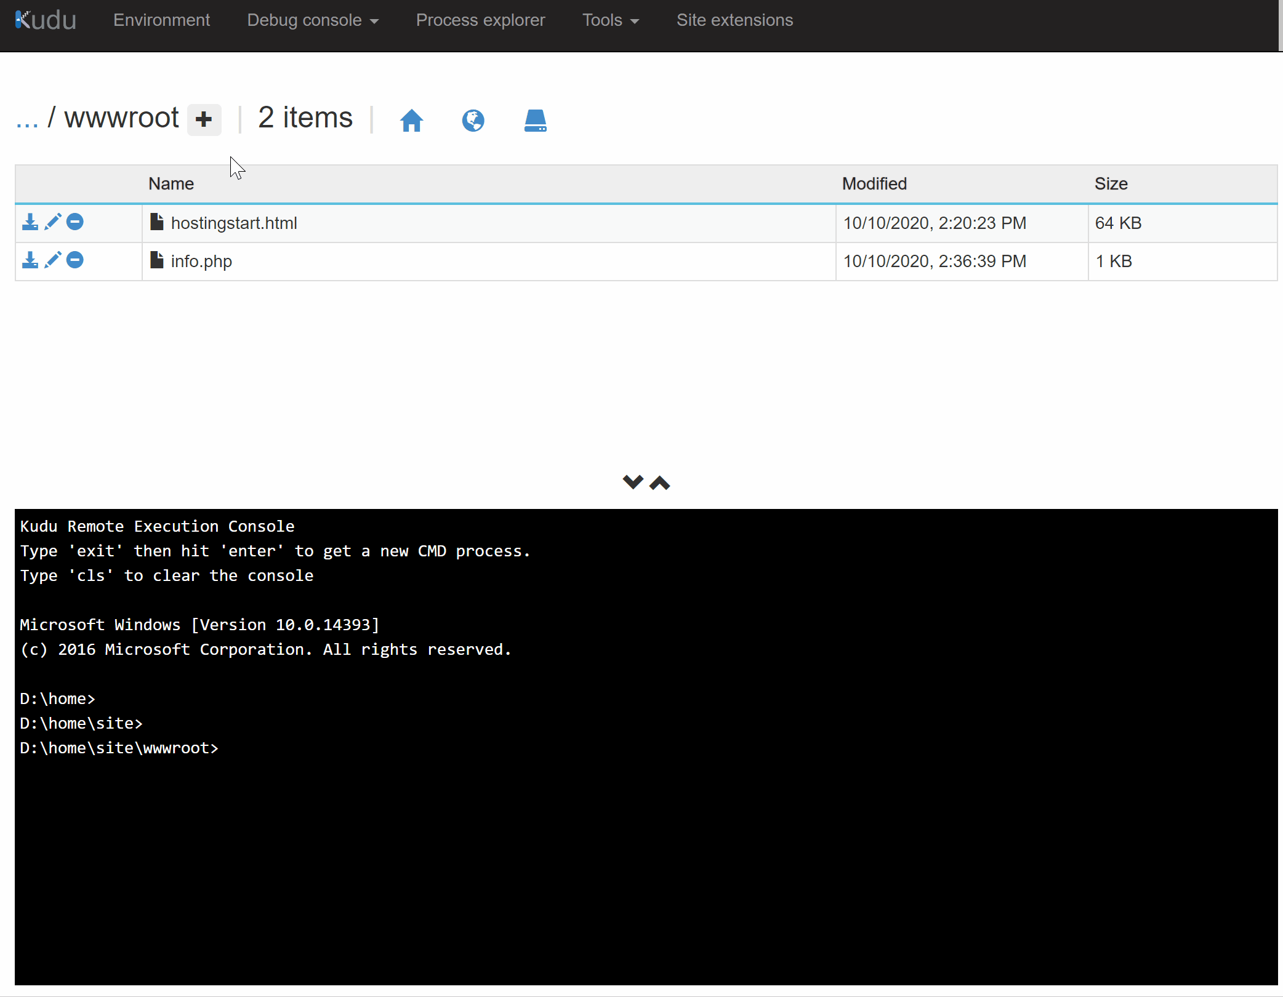This screenshot has height=997, width=1283.
Task: Edit hostingstart.html with the pencil icon
Action: [x=53, y=222]
